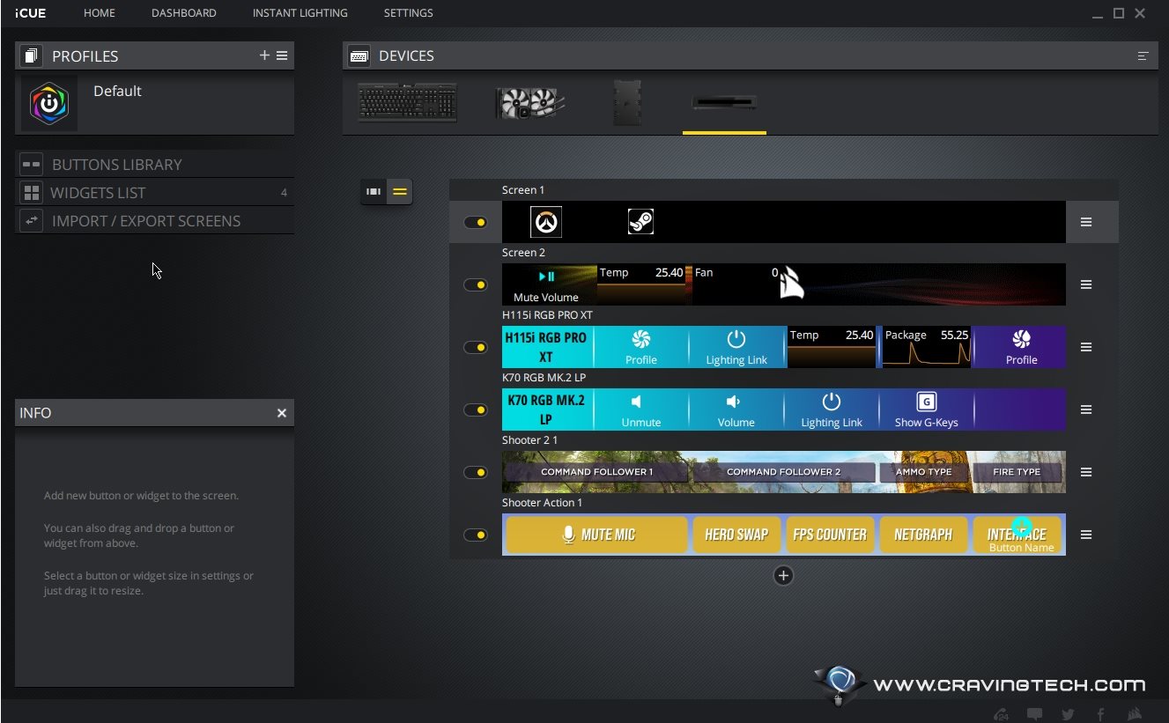This screenshot has height=723, width=1169.
Task: Click the first cyan fan Profile button in H115i row
Action: click(641, 347)
